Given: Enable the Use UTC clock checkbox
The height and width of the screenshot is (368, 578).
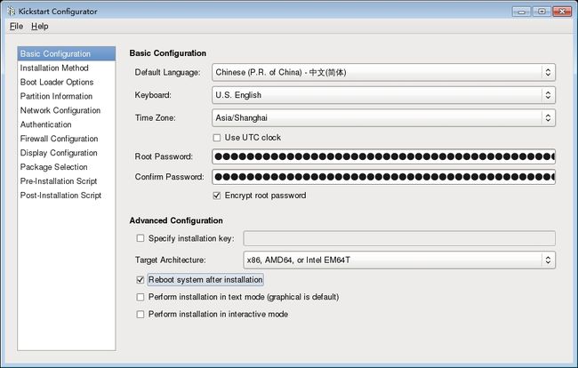Looking at the screenshot, I should [x=217, y=138].
